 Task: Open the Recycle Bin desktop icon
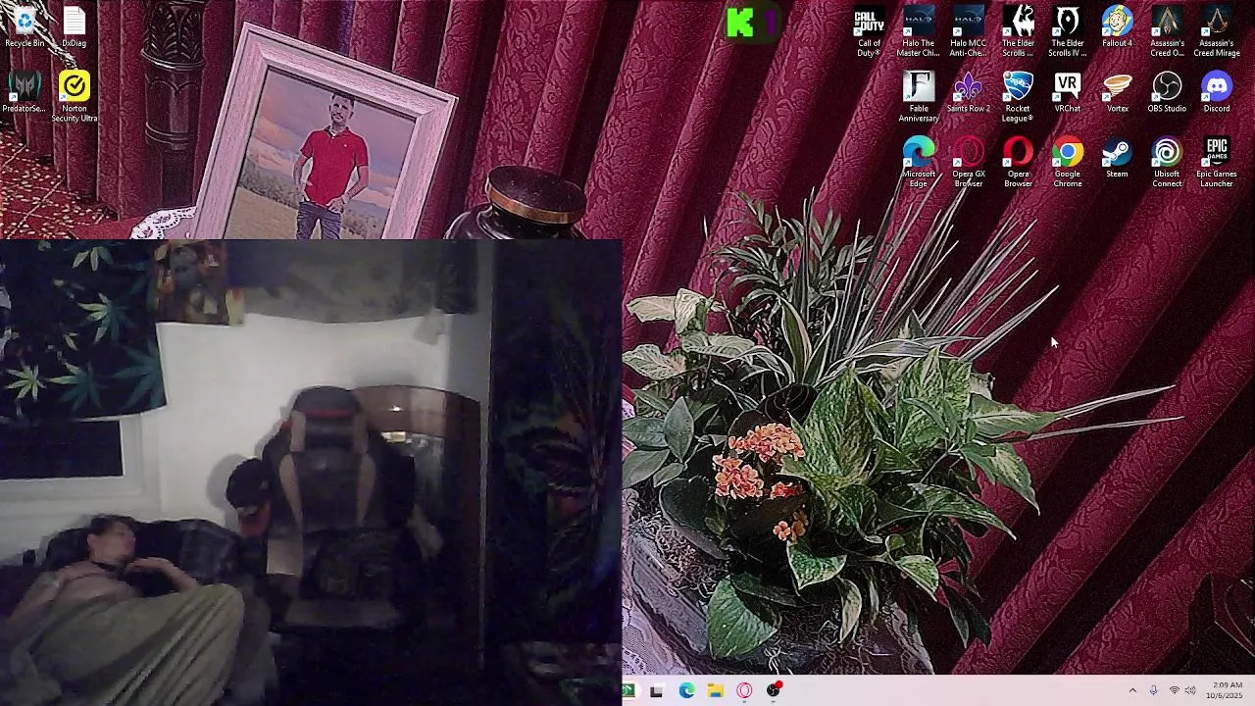pyautogui.click(x=25, y=27)
